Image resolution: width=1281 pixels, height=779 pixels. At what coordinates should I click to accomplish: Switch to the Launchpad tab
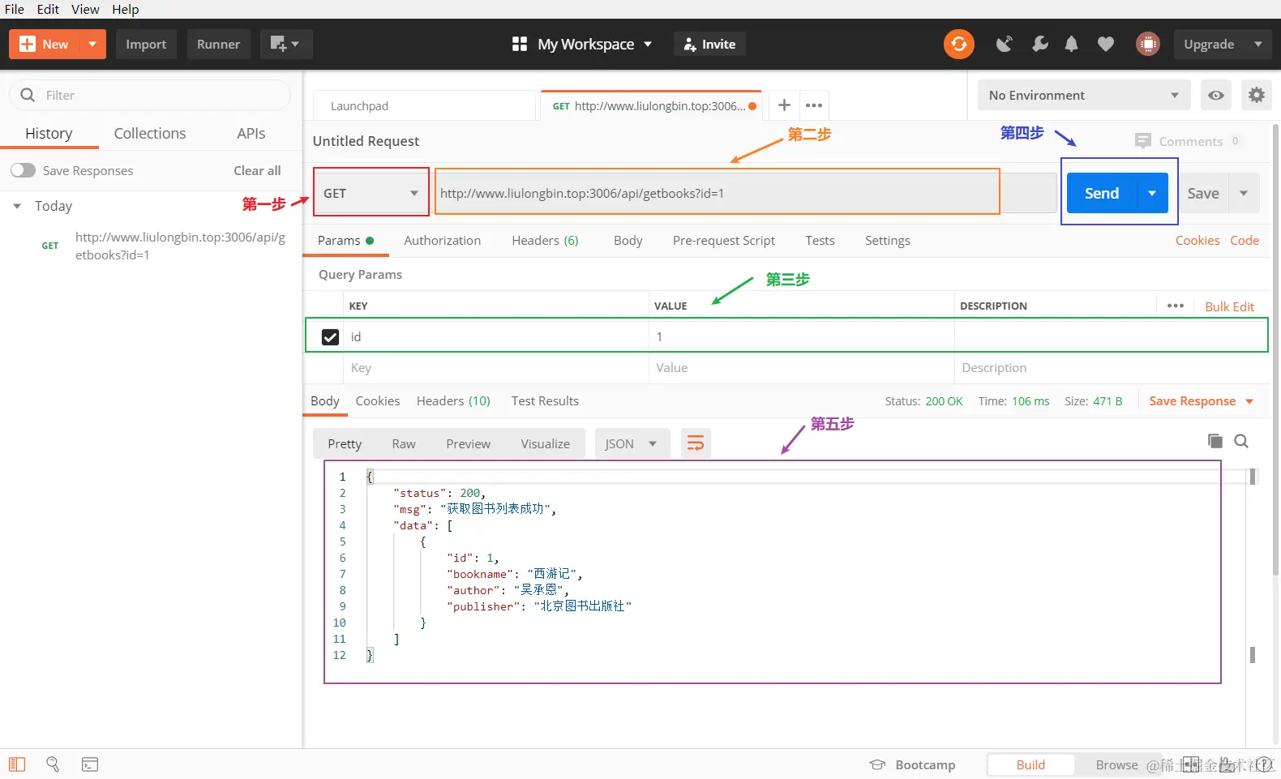coord(424,105)
